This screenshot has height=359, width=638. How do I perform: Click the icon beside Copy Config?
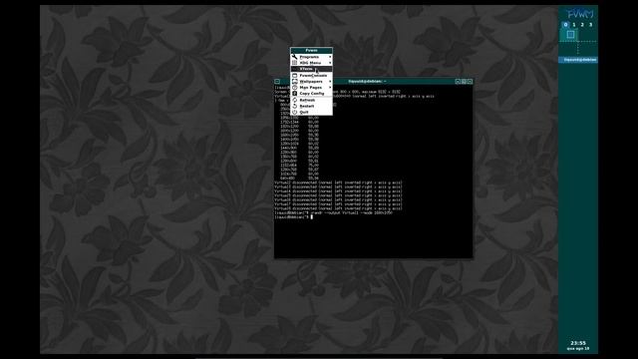(x=295, y=94)
